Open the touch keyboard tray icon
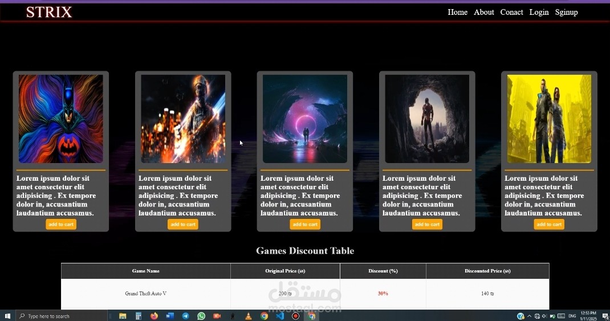This screenshot has height=321, width=610. pyautogui.click(x=561, y=316)
